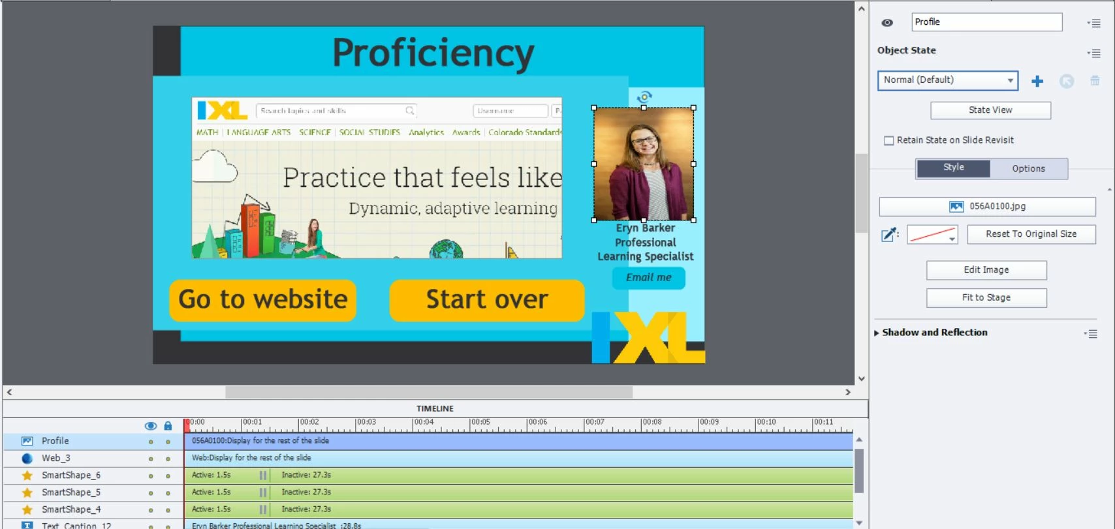Viewport: 1115px width, 529px height.
Task: Expand the Shadow and Reflection section
Action: point(877,333)
